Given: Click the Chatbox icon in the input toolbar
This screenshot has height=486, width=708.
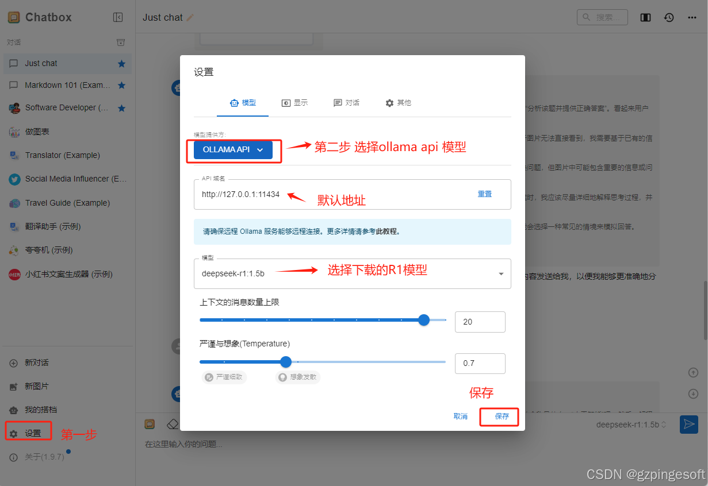Looking at the screenshot, I should click(x=150, y=424).
